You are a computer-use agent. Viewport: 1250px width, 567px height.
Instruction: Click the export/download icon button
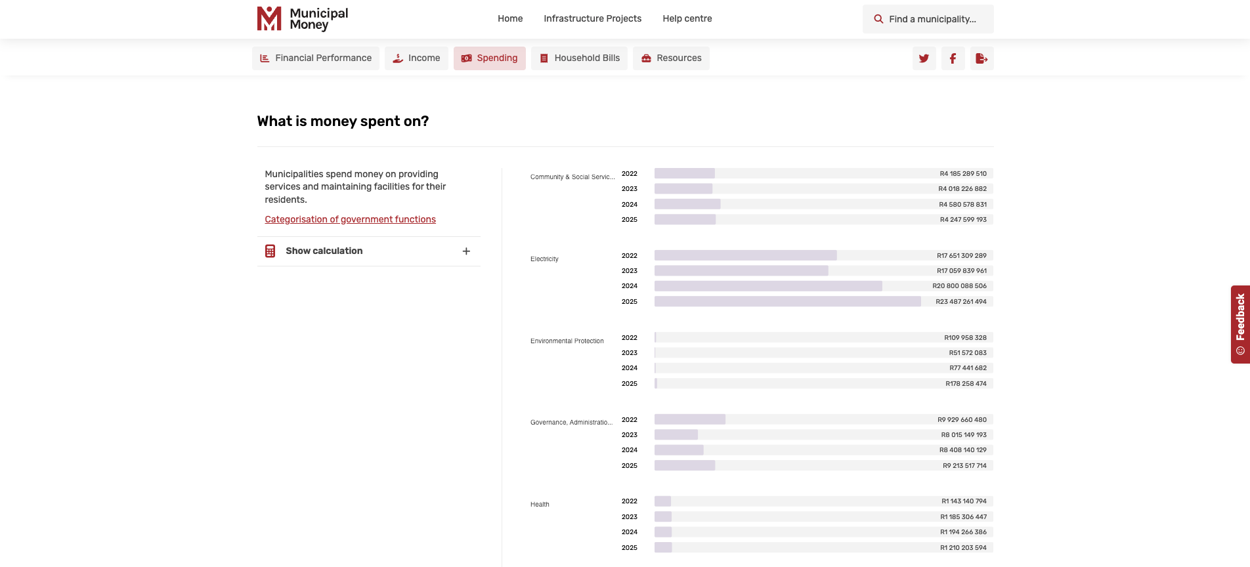(981, 58)
